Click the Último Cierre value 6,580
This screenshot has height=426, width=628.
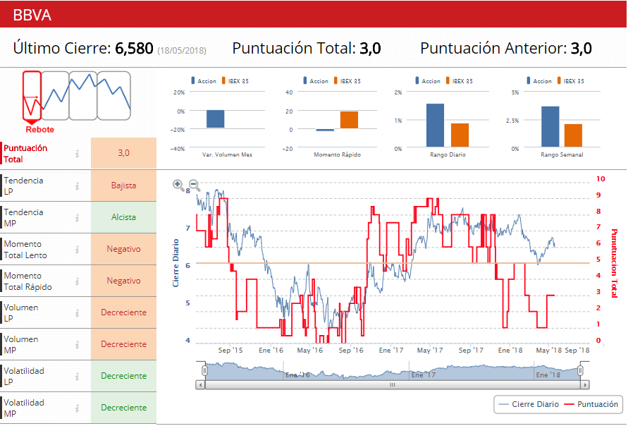tap(134, 49)
